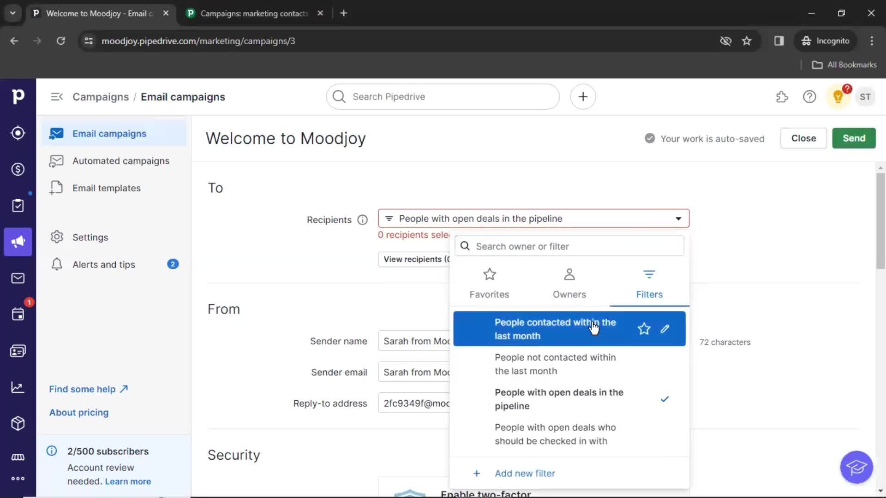Select People contacted within the last month filter
886x498 pixels.
555,328
